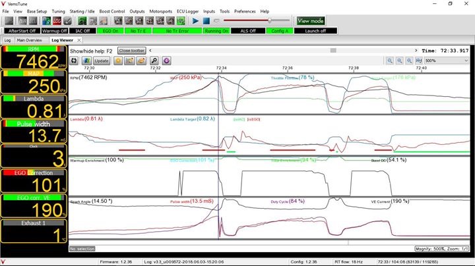Screen dimensions: 475x266
Task: Click the EGO On status indicator
Action: pyautogui.click(x=110, y=31)
